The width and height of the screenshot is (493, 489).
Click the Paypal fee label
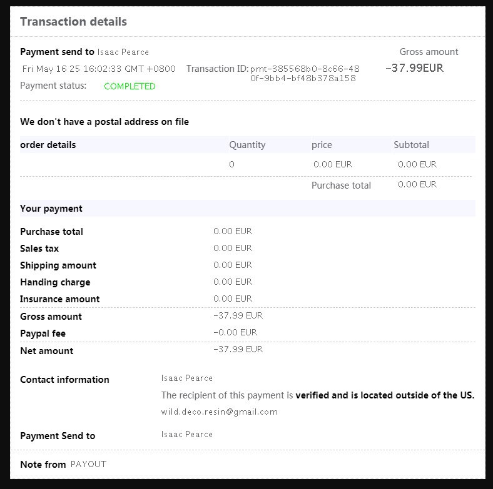43,333
